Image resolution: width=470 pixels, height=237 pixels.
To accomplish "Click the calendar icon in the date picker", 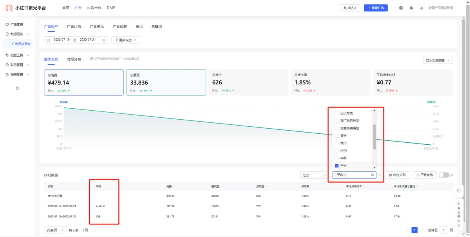I will coord(49,40).
